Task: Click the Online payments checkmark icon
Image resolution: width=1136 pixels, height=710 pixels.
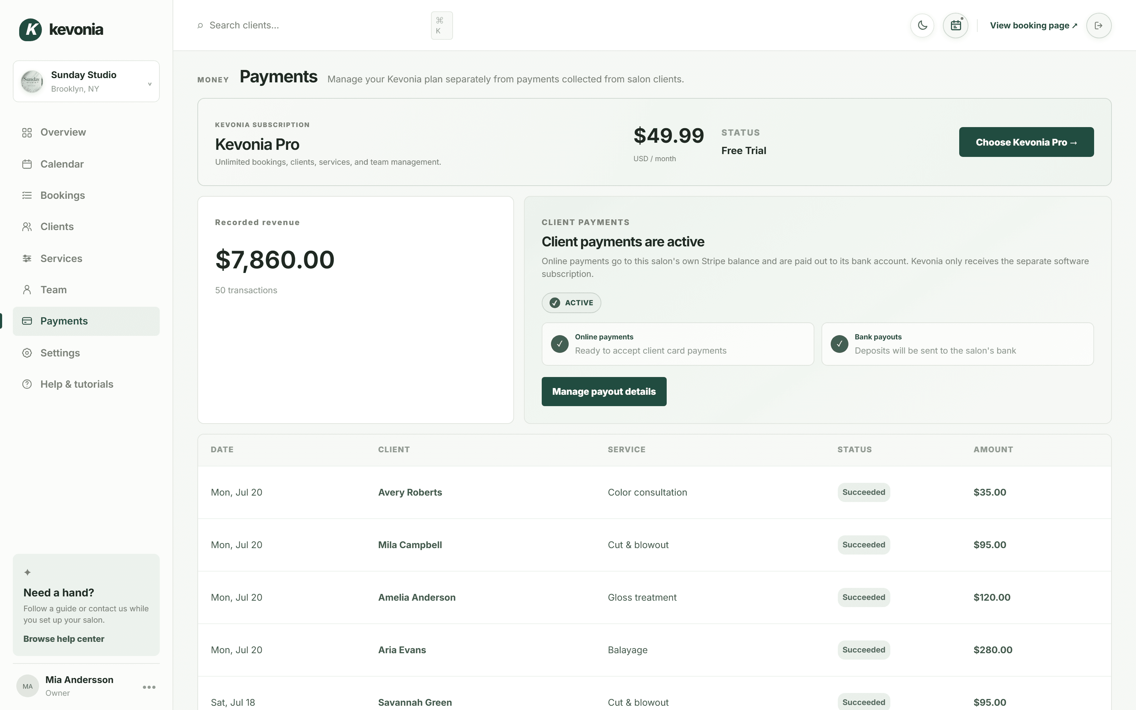Action: coord(559,344)
